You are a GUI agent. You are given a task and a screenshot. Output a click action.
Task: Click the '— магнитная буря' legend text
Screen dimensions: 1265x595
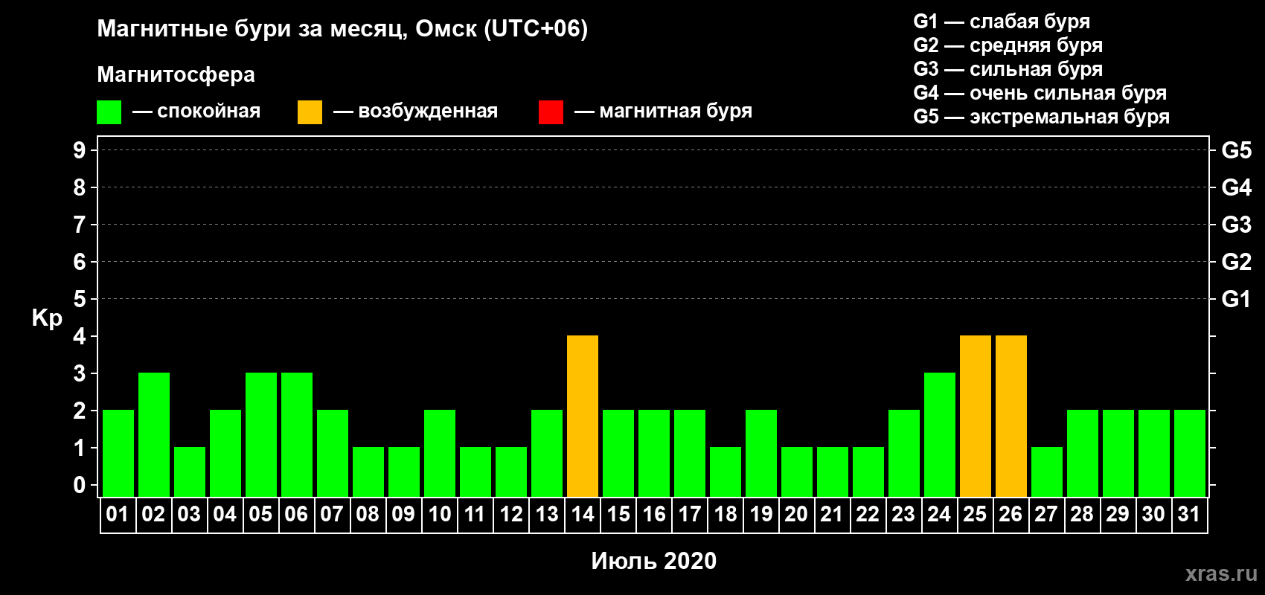click(664, 112)
